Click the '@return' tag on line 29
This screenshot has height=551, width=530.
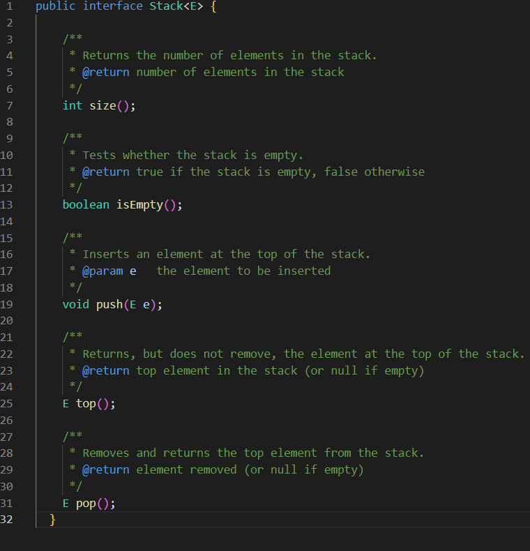point(106,469)
